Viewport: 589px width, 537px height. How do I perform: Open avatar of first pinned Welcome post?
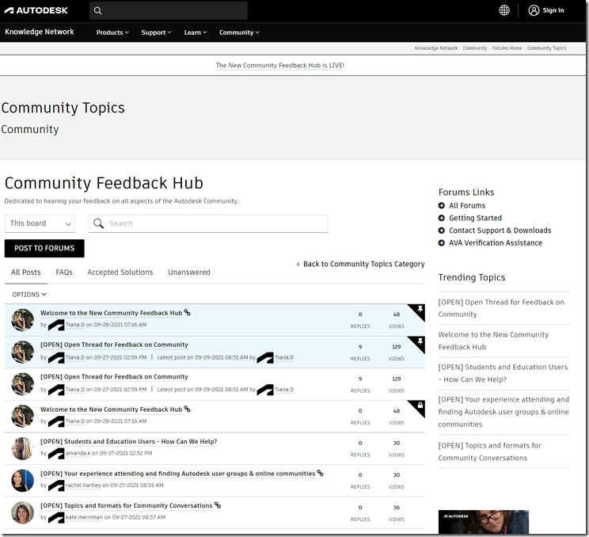[22, 320]
